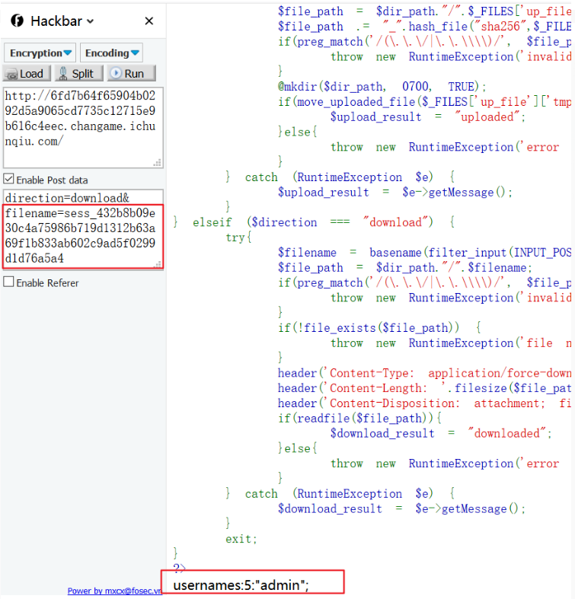Grab the URL box resize handle
Viewport: 575px width, 599px height.
tap(158, 162)
